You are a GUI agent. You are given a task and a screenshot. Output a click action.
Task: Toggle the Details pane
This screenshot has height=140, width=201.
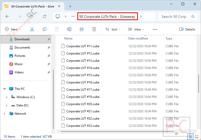[187, 29]
